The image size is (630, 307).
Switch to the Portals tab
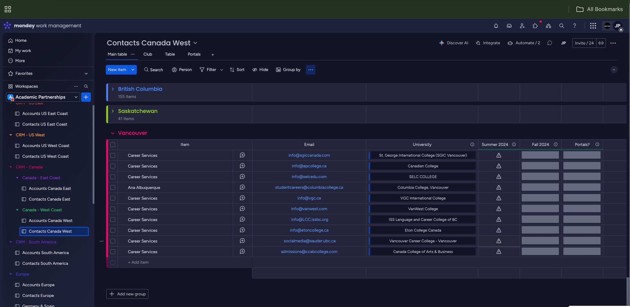point(194,54)
